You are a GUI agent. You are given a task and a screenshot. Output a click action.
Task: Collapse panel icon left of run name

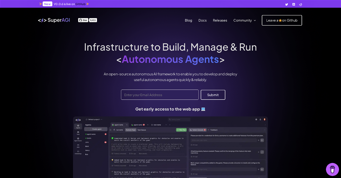(111, 130)
